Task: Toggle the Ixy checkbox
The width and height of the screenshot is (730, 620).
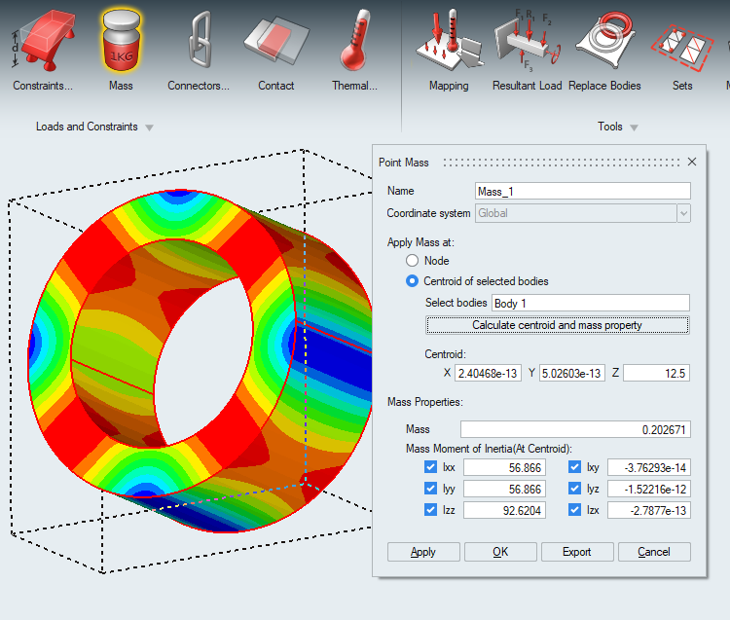Action: click(574, 467)
